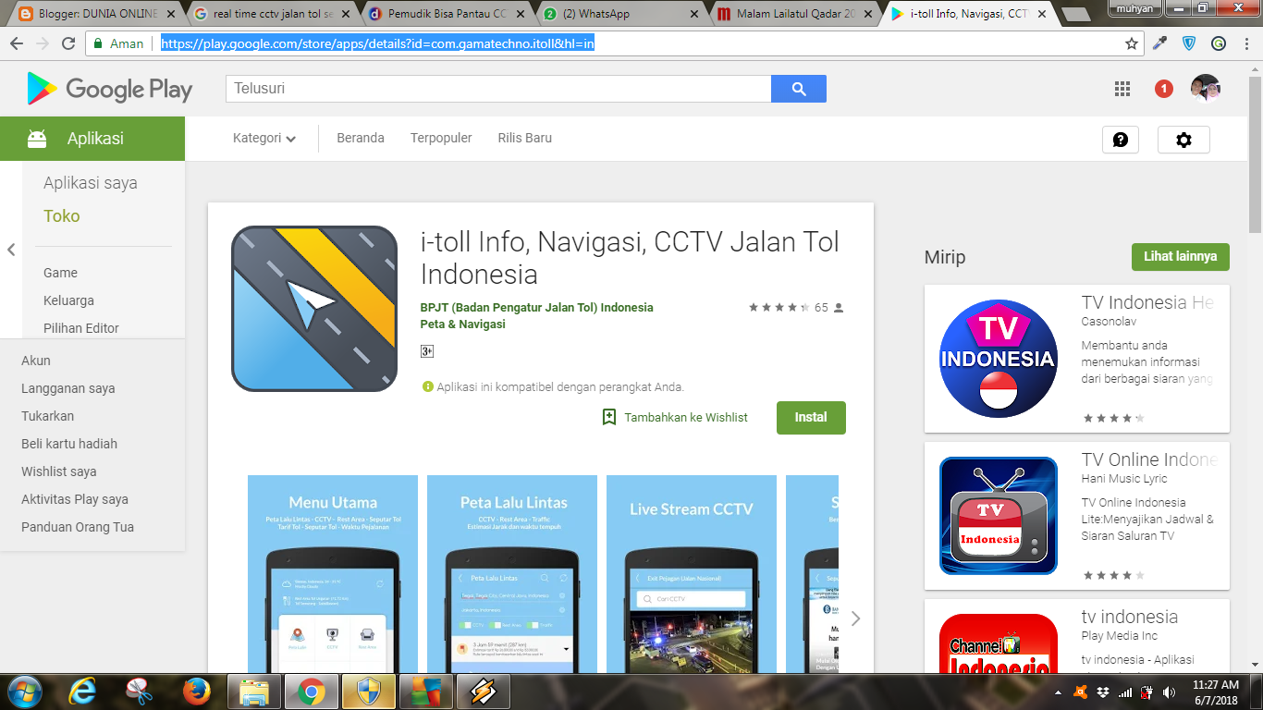Image resolution: width=1263 pixels, height=710 pixels.
Task: Open the Peta & Navigasi category link
Action: [x=463, y=324]
